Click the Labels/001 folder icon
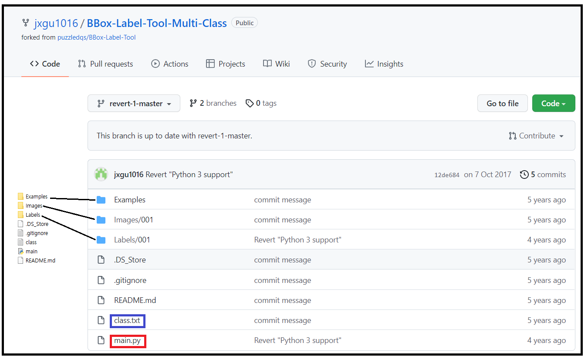This screenshot has width=588, height=363. (x=101, y=240)
